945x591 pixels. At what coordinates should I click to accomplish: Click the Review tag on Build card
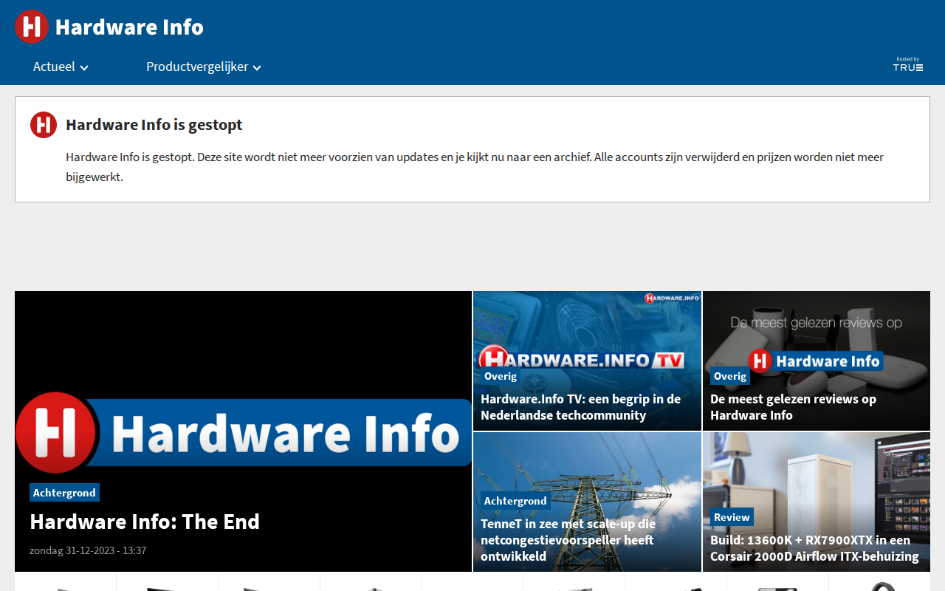732,517
